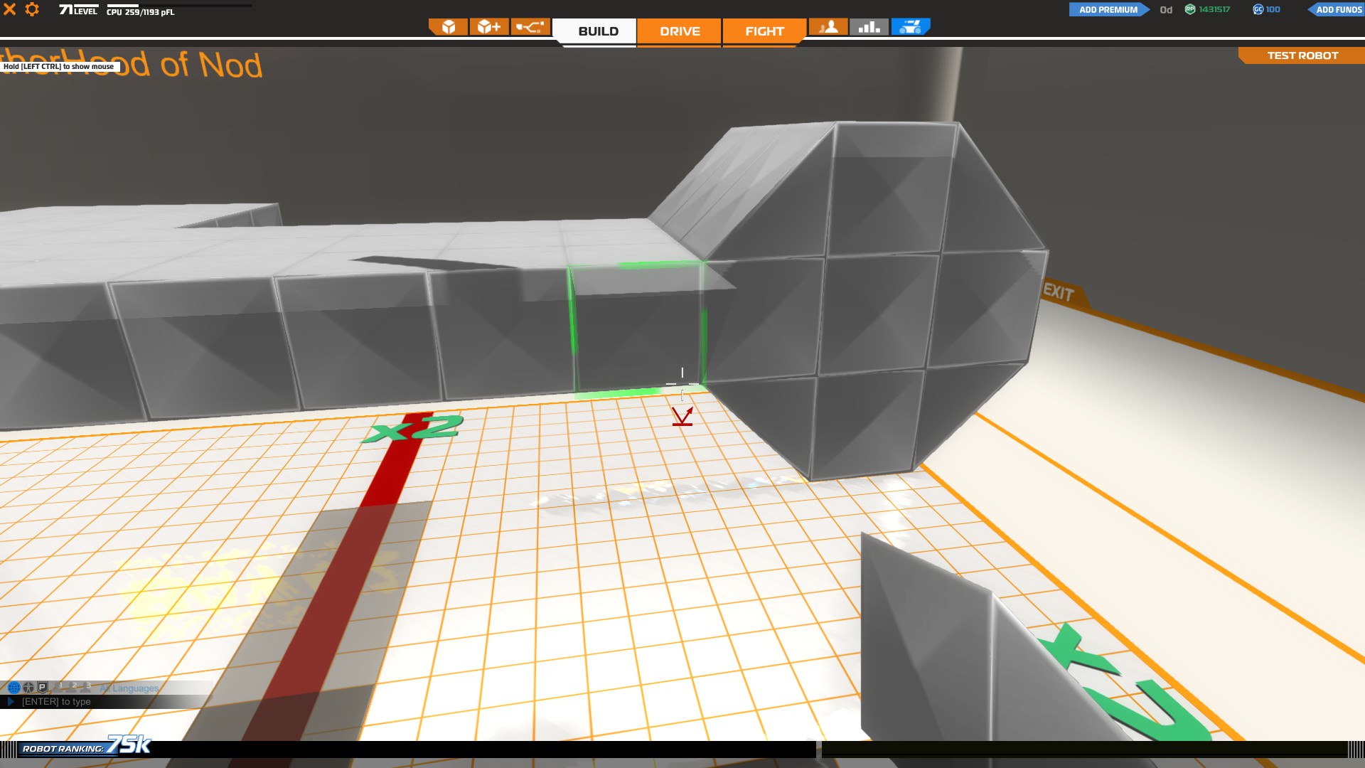1365x768 pixels.
Task: Open the settings gear icon
Action: tap(32, 9)
